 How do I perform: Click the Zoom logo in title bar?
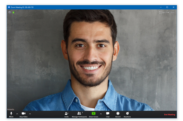9,7
